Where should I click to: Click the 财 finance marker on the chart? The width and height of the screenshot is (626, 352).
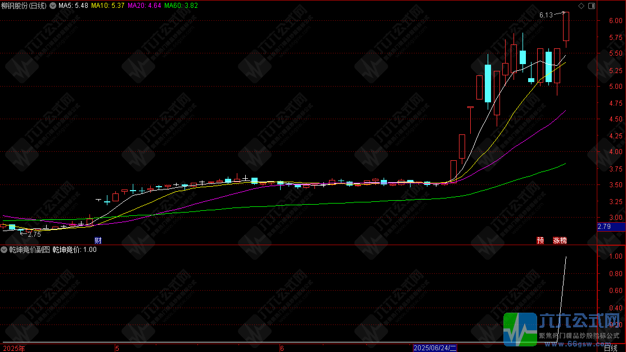coord(98,240)
